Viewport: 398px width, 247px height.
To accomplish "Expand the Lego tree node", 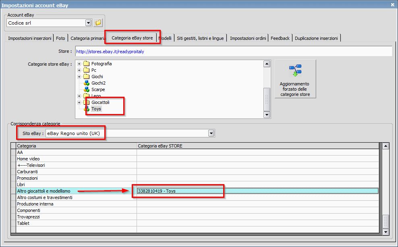I will pos(79,96).
